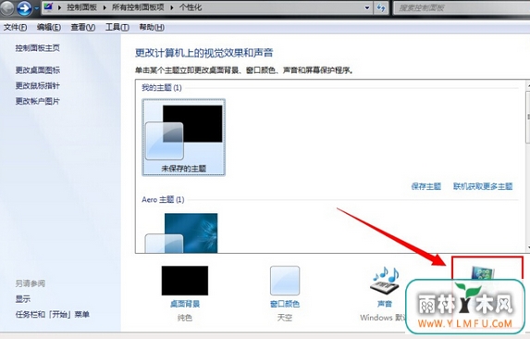Click the Personalization icon in address bar
This screenshot has width=530, height=339.
click(48, 6)
